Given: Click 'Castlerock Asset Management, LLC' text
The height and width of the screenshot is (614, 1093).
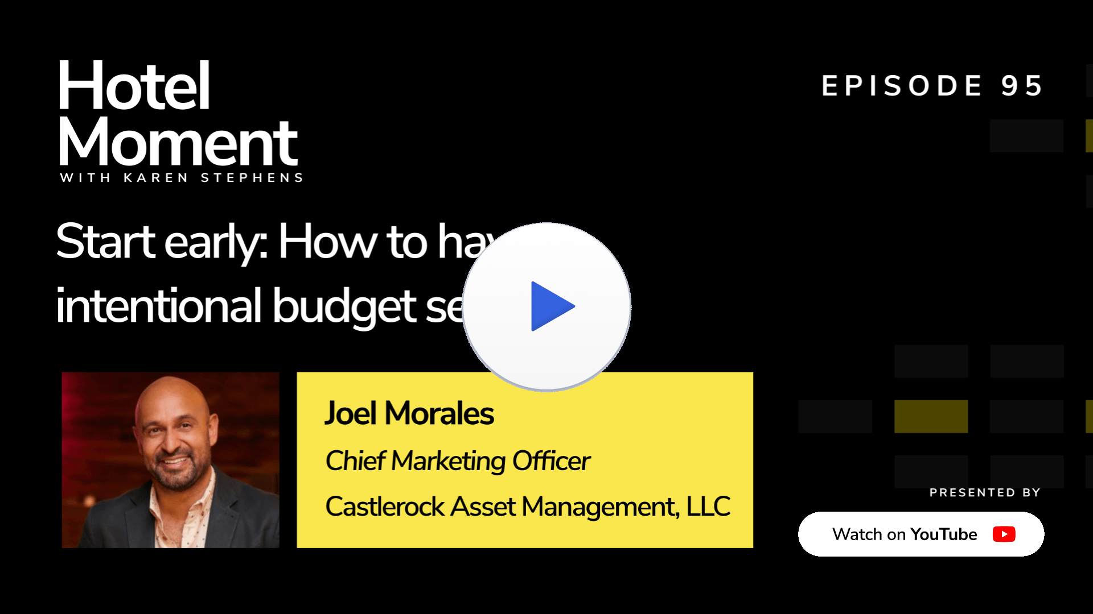Looking at the screenshot, I should coord(528,507).
